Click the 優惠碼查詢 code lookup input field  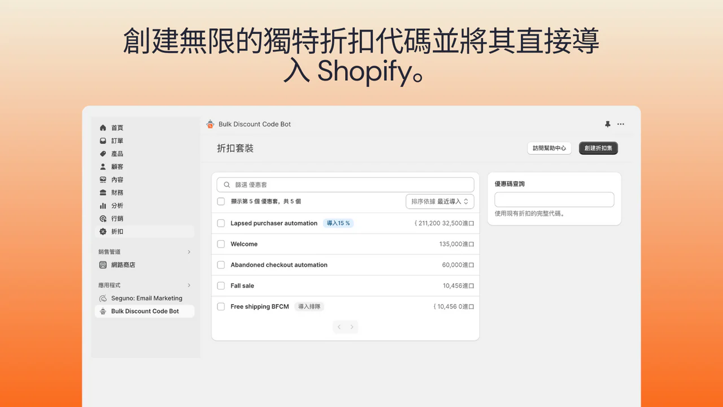click(x=554, y=200)
